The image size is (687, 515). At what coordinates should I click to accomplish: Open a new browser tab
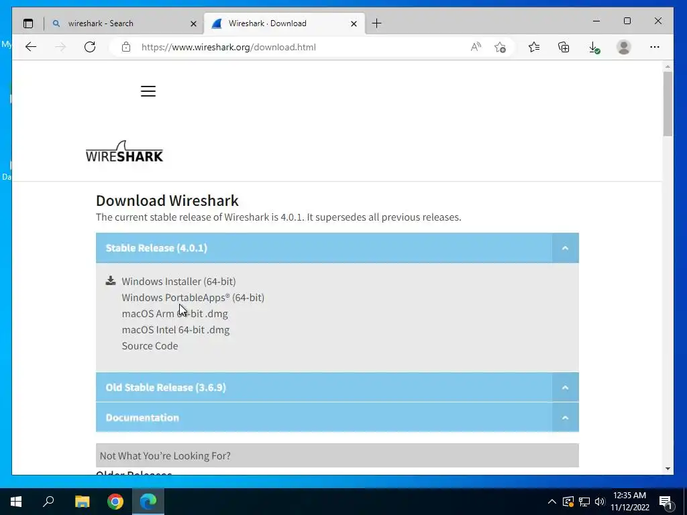(377, 23)
